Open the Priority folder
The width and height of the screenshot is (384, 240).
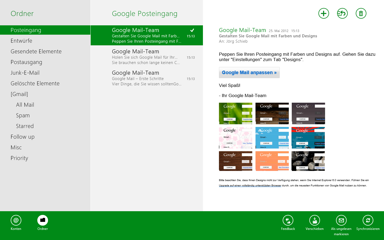45,158
